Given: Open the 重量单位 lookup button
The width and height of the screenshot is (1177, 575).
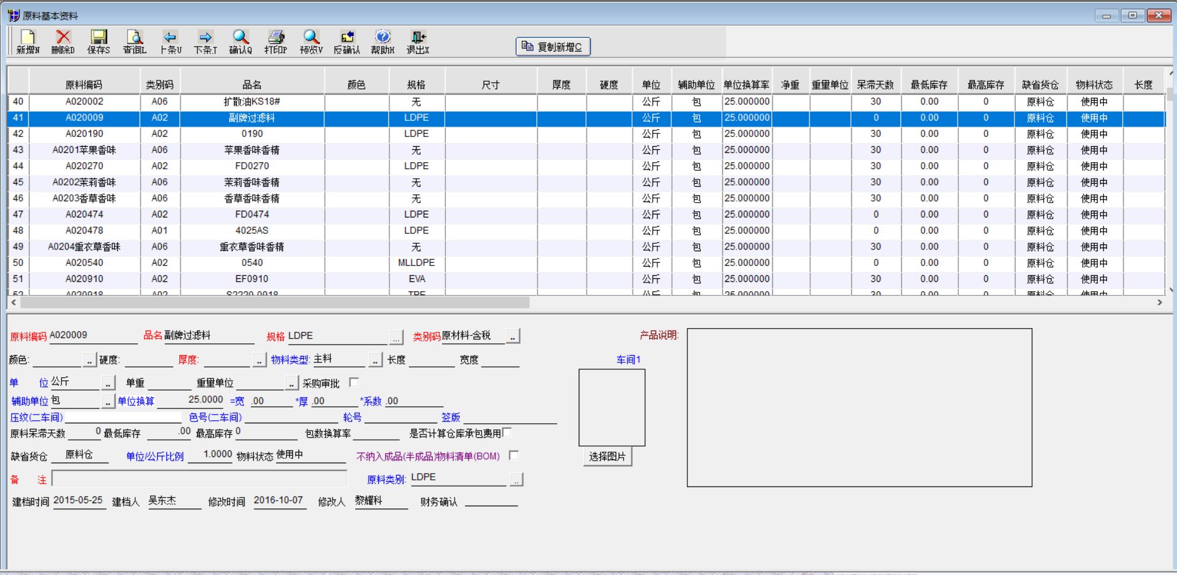Looking at the screenshot, I should [x=292, y=383].
